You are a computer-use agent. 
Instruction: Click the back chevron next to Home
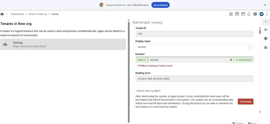tap(7, 14)
